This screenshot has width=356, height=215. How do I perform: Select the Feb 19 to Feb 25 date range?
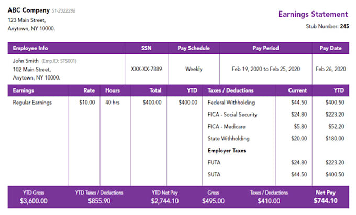point(266,69)
